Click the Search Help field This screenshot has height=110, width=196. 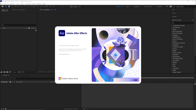coord(184,7)
